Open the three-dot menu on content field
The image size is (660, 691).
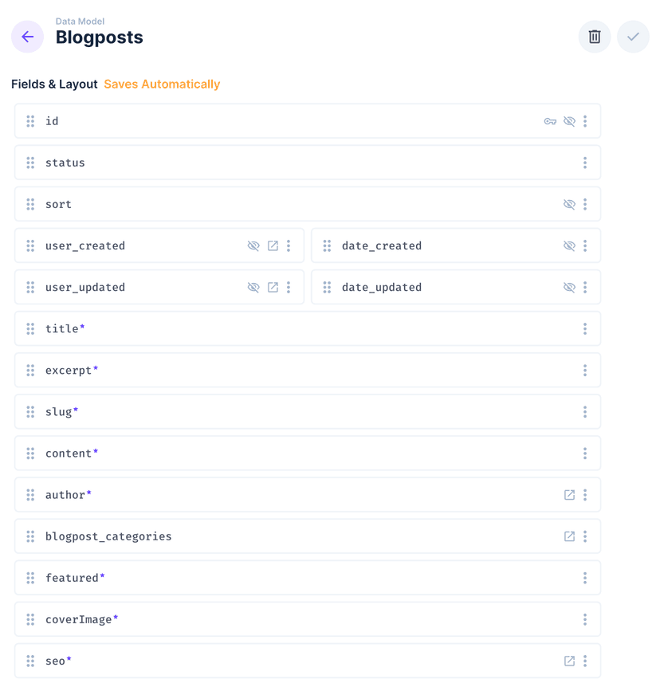pyautogui.click(x=585, y=453)
